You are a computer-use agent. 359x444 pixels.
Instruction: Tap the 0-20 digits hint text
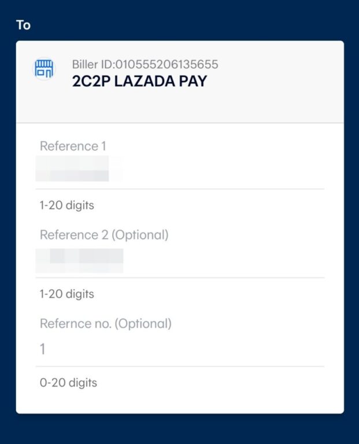(68, 383)
